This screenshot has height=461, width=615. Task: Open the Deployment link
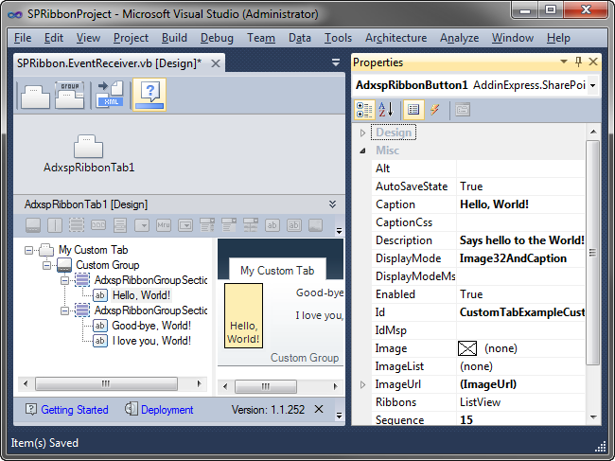click(167, 410)
